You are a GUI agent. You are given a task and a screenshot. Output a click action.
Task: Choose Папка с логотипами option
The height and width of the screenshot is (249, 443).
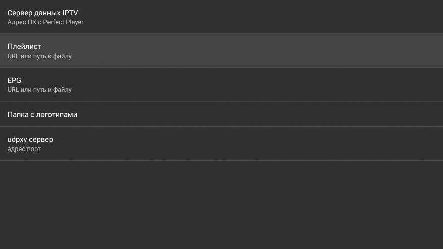point(221,114)
